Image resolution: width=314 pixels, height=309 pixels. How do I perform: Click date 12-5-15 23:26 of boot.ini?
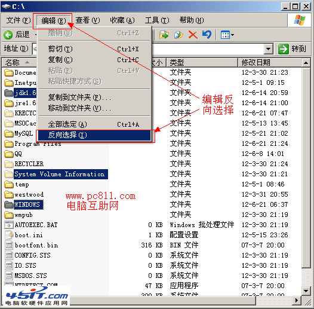pyautogui.click(x=264, y=235)
